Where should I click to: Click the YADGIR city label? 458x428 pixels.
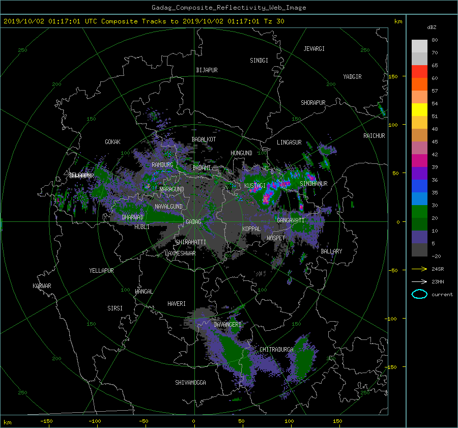(x=352, y=77)
